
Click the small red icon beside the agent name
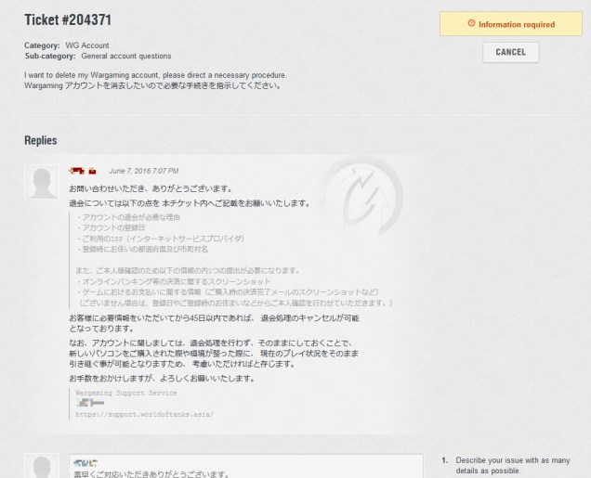click(x=93, y=172)
